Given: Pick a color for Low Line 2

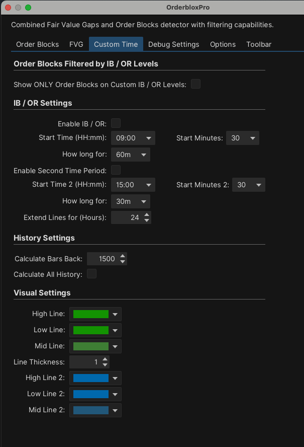Looking at the screenshot, I should coord(95,394).
